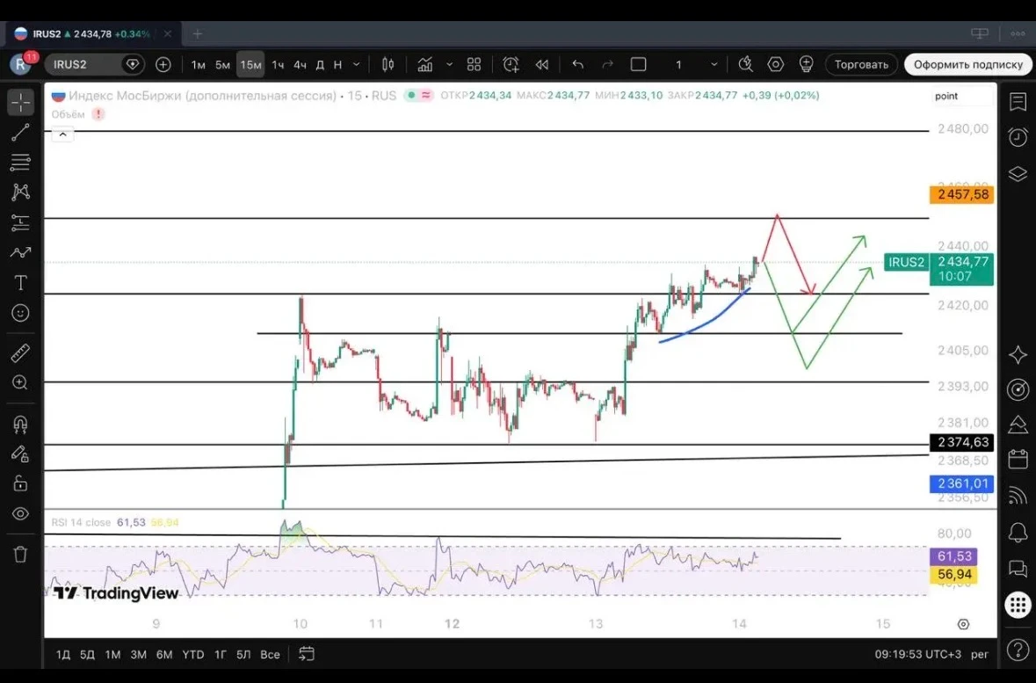Select the brush drawing tool
1036x683 pixels.
[x=20, y=252]
